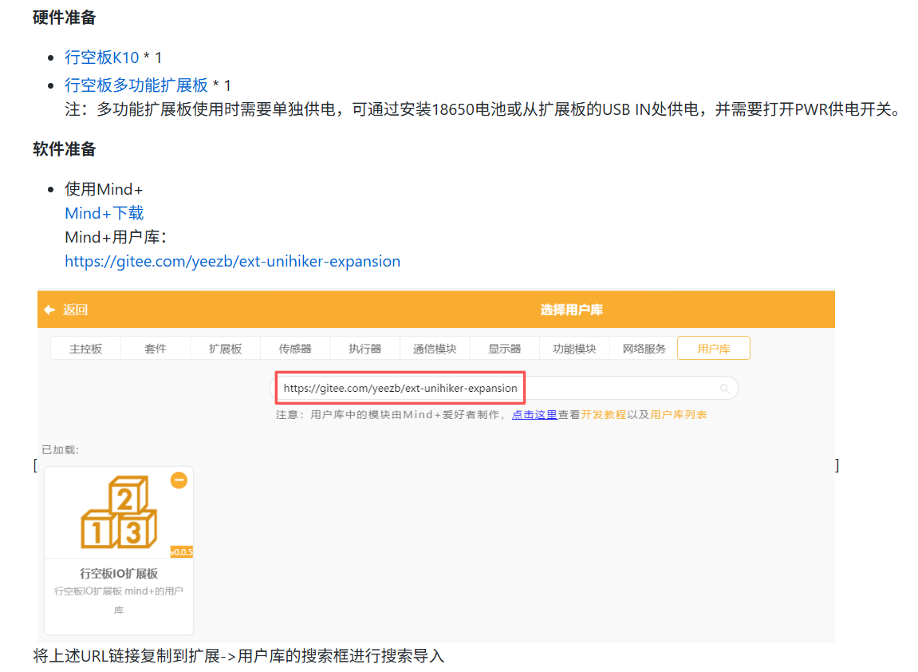The width and height of the screenshot is (918, 672).
Task: Follow the Mind+下载 link
Action: coord(104,213)
